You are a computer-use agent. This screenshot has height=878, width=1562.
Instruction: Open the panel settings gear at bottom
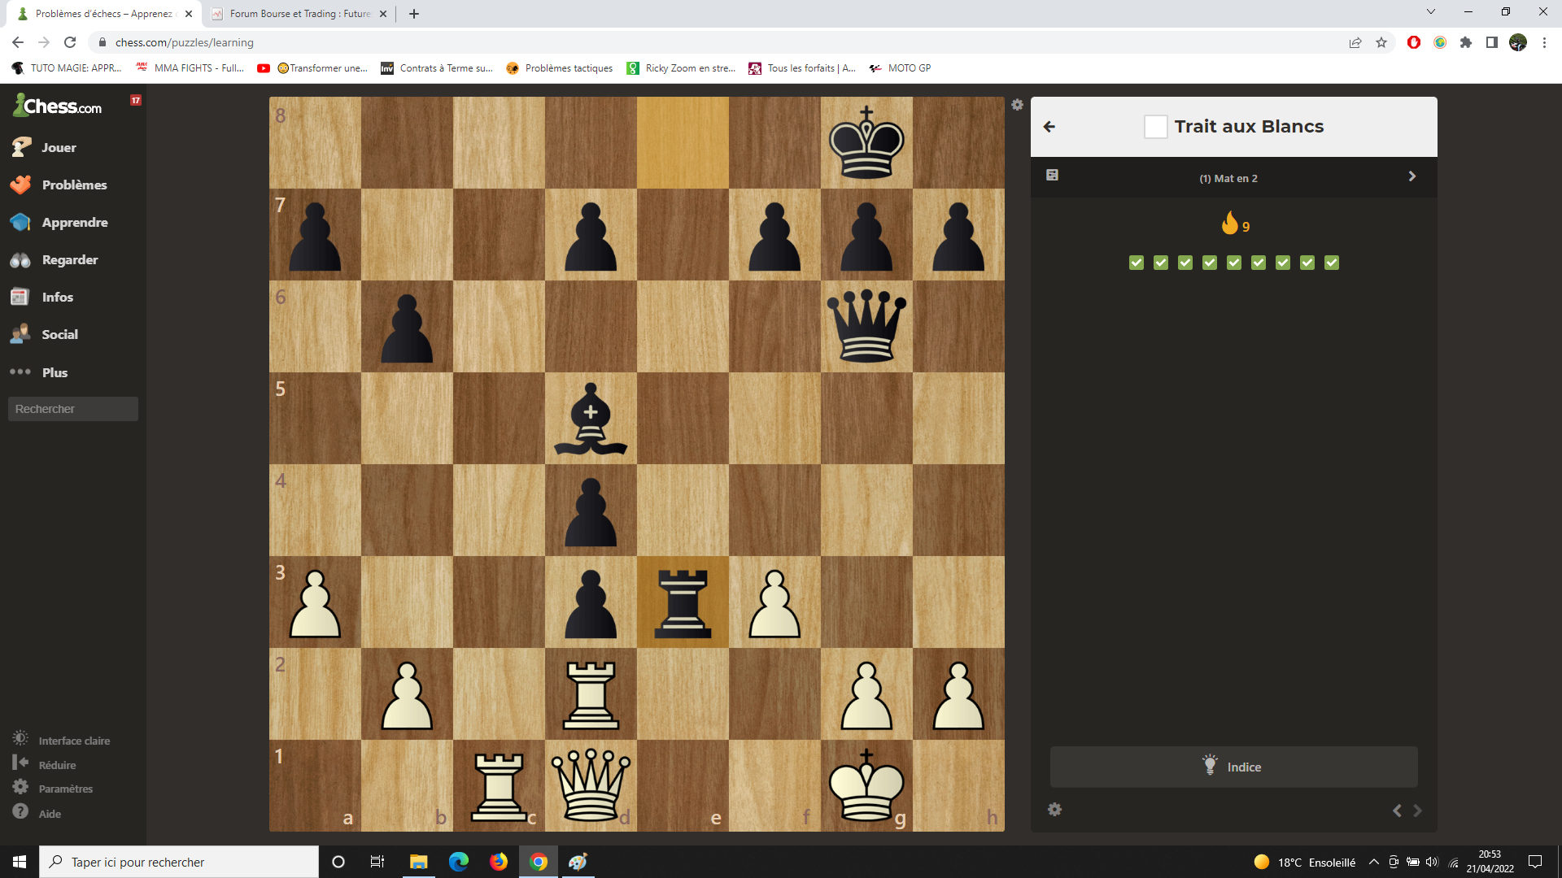click(x=1054, y=810)
